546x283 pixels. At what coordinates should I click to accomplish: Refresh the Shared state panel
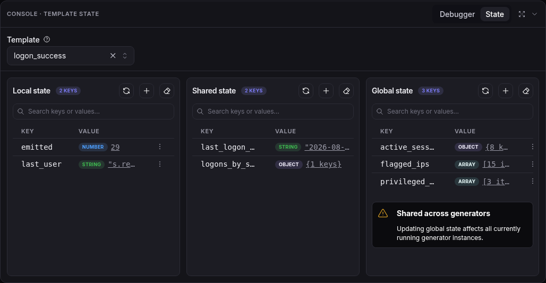tap(306, 91)
